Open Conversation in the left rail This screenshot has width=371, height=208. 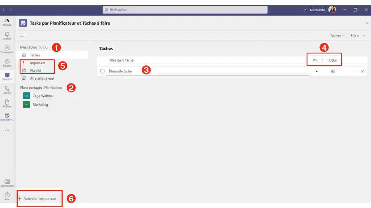(7, 49)
